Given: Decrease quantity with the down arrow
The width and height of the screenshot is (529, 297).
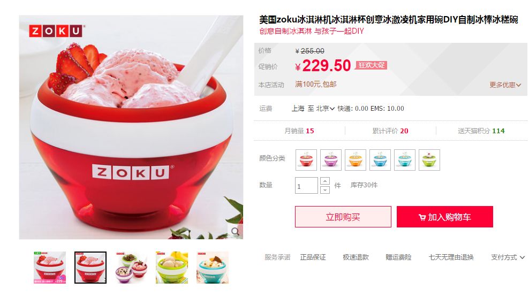Looking at the screenshot, I should tap(325, 190).
